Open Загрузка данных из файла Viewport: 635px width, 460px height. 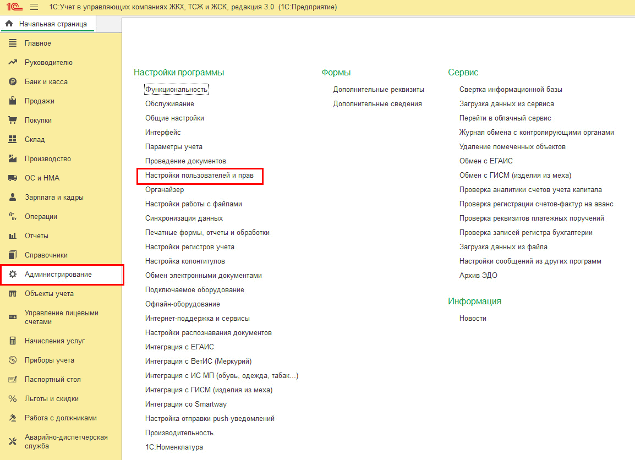pos(503,247)
